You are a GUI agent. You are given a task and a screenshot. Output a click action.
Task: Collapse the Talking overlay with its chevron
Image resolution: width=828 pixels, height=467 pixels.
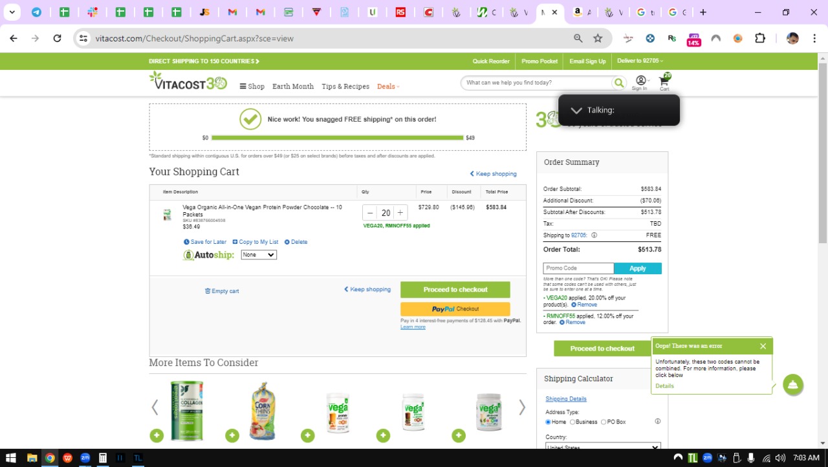coord(576,110)
